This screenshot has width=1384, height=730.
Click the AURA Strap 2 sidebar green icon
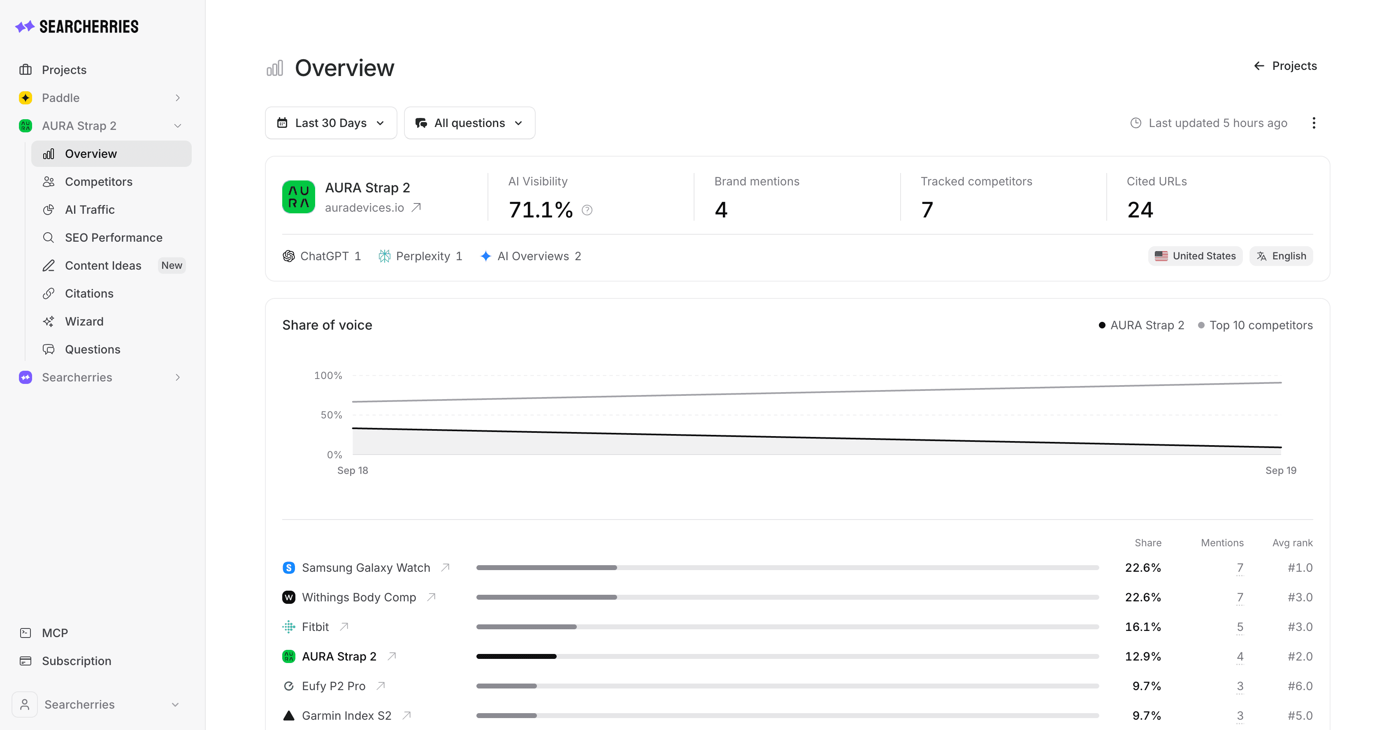point(25,126)
